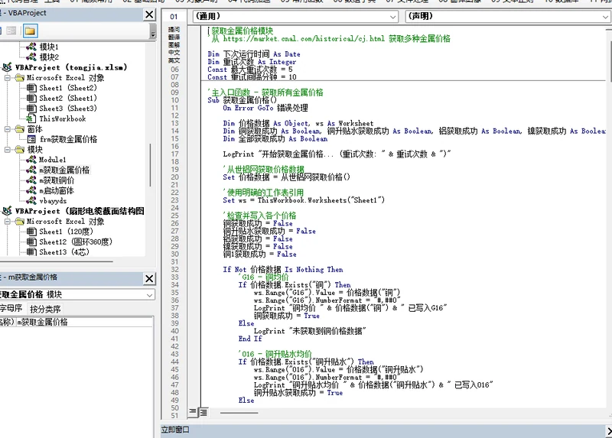612x438 pixels.
Task: Click 'Set 价格数据 = 从世铝网获取价格()' line
Action: coord(286,177)
